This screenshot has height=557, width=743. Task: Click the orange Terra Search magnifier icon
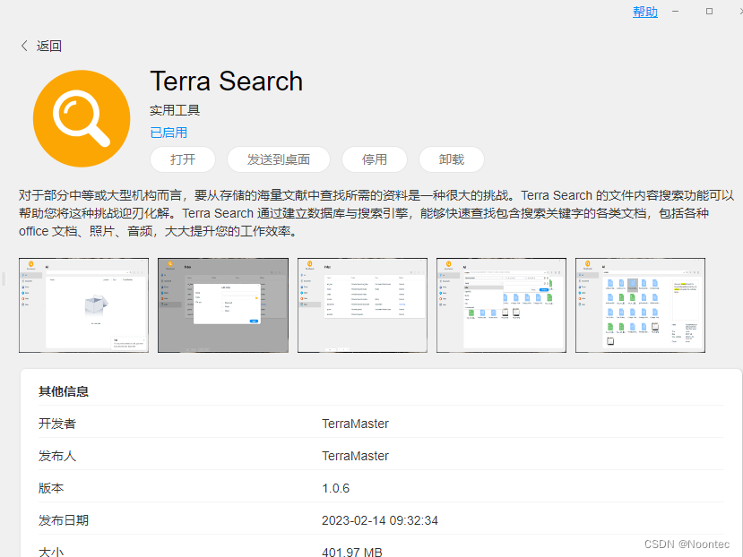(82, 119)
